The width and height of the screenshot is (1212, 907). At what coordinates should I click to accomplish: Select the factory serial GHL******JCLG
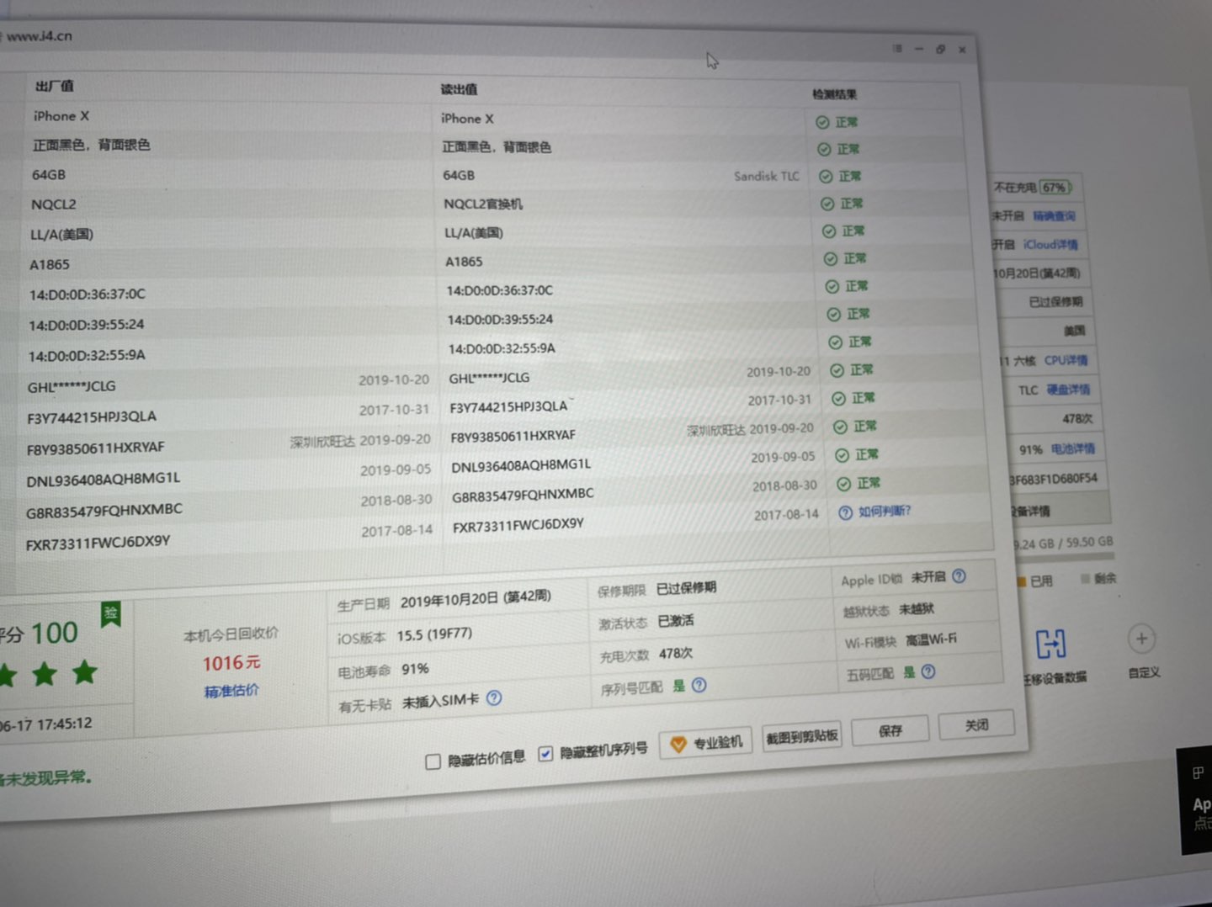click(x=72, y=387)
